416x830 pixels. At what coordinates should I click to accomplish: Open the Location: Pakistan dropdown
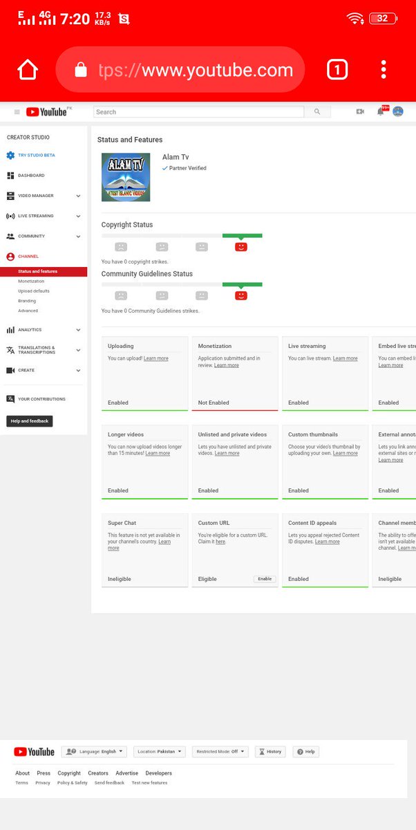(160, 752)
